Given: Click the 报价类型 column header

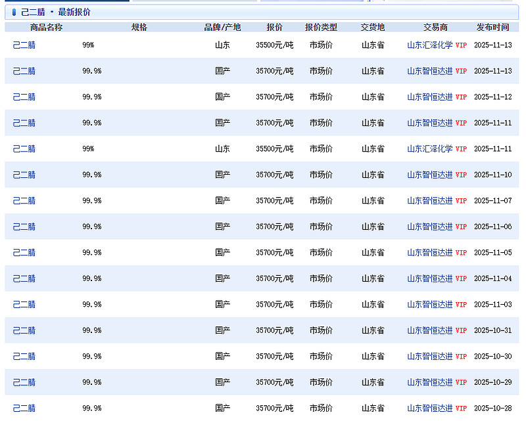Looking at the screenshot, I should click(x=321, y=27).
